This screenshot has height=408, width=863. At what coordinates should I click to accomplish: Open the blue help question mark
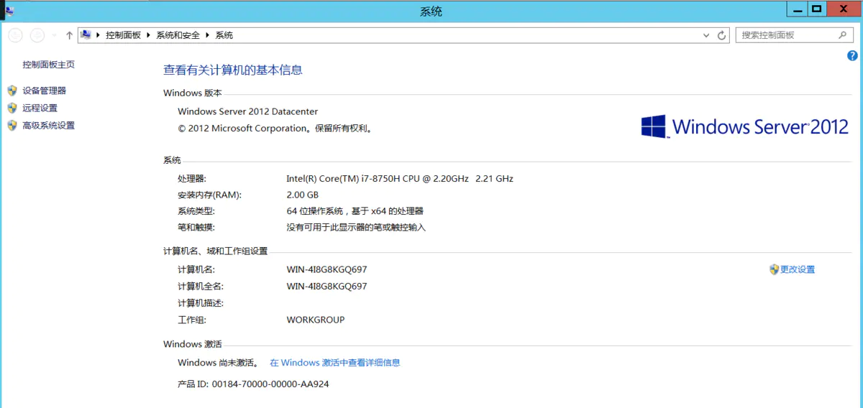853,56
